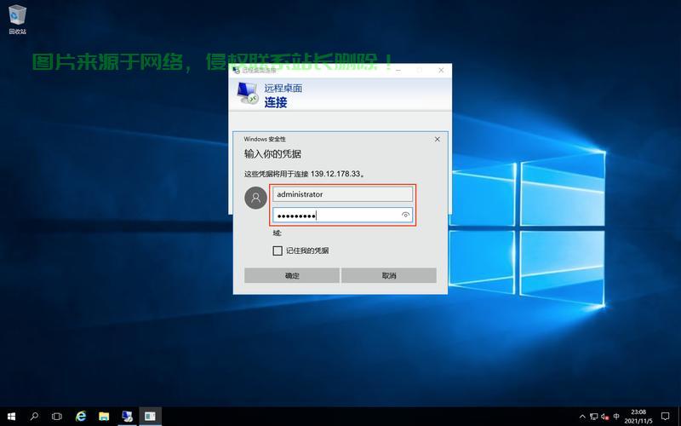Screen dimensions: 681x426
Task: Click the Windows Start button
Action: tap(11, 417)
